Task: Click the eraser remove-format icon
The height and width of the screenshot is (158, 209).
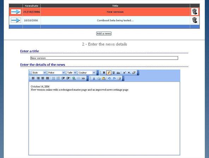Action: tap(134, 73)
